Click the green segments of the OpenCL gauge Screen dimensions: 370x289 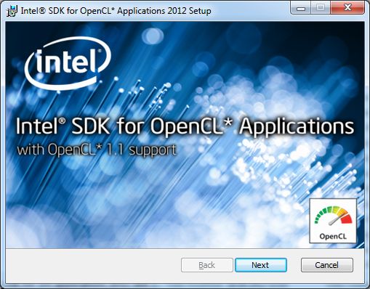point(323,213)
